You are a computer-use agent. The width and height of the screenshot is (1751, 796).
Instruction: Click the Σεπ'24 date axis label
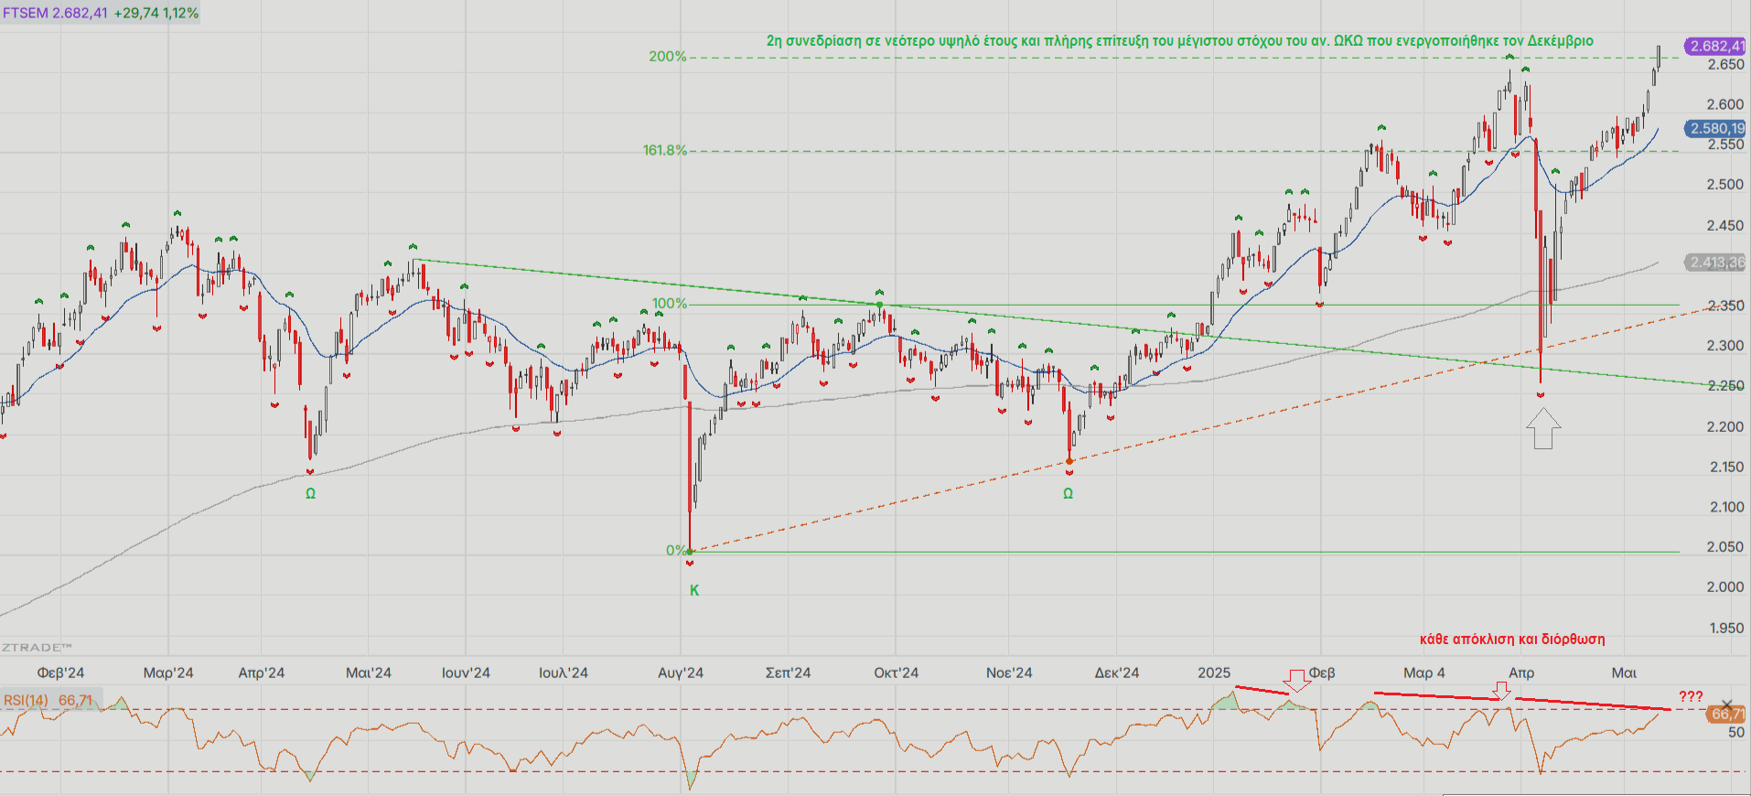[788, 672]
